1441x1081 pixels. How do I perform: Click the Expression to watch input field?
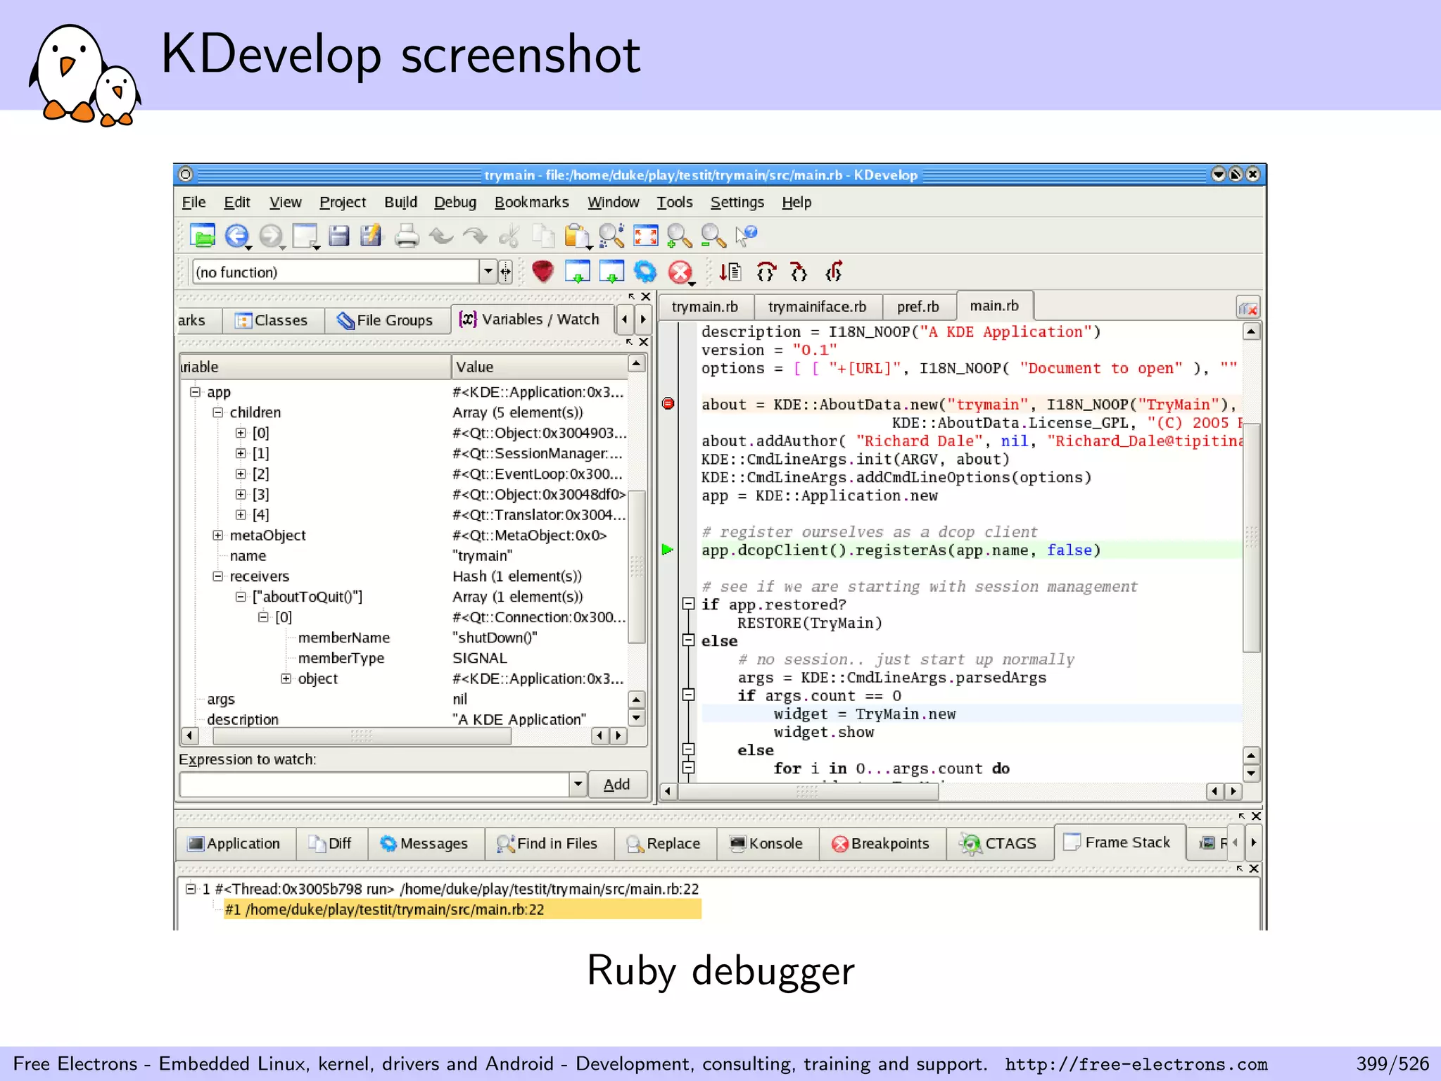(x=374, y=784)
